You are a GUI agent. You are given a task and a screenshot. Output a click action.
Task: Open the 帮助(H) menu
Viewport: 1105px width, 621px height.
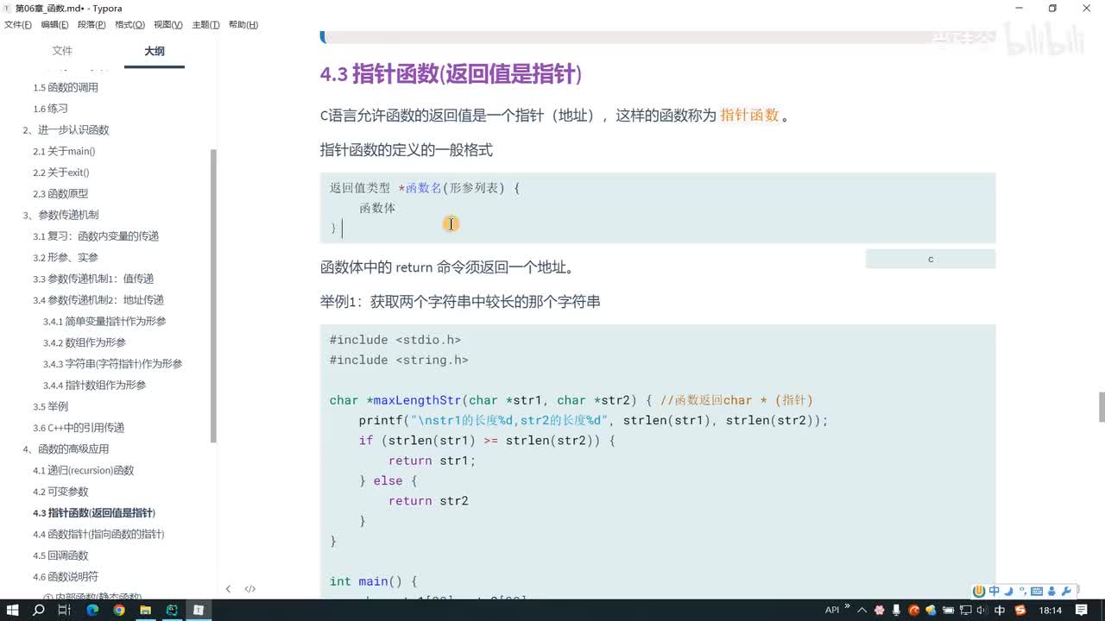[243, 25]
